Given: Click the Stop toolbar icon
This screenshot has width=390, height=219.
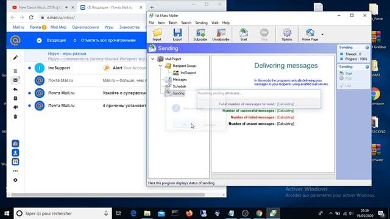Looking at the screenshot, I should pos(264,35).
